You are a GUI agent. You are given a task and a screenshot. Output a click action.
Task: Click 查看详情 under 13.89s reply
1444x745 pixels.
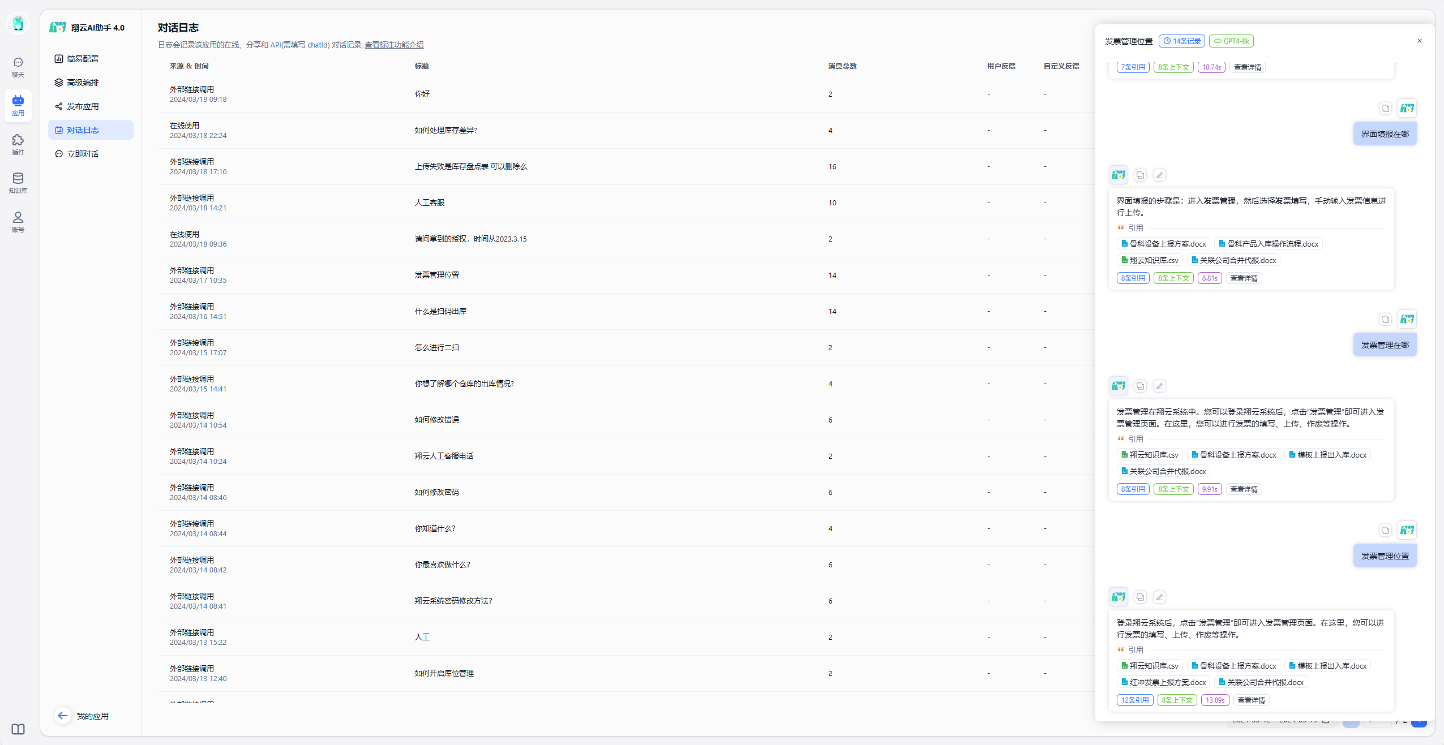[1251, 700]
